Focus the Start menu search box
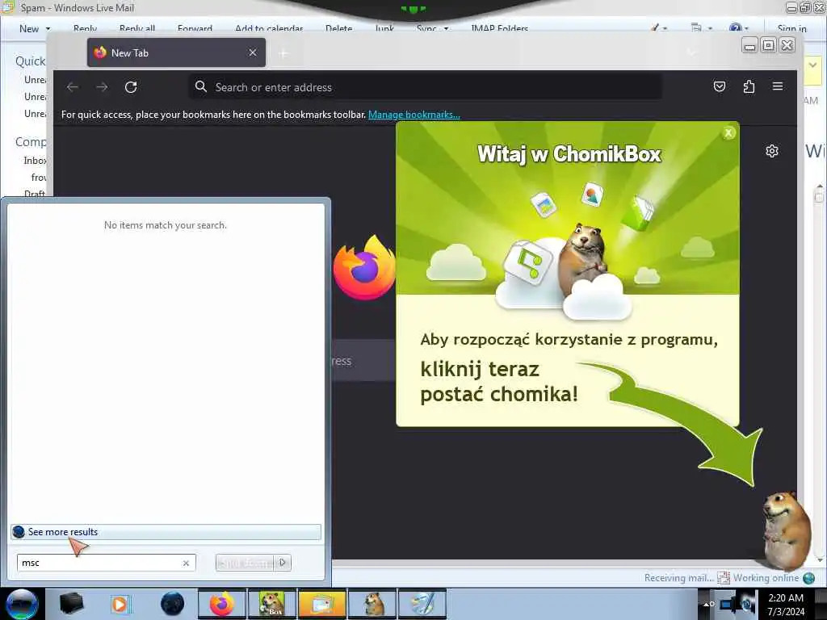Viewport: 827px width, 620px height. tap(106, 563)
